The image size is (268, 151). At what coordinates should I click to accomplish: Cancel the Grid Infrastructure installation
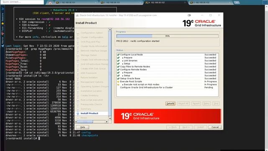(x=215, y=127)
